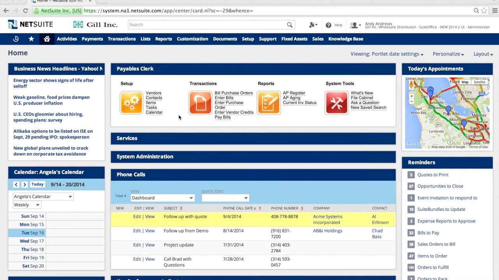Go to next week in calendar
Viewport: 499px width, 280px height.
coord(25,185)
